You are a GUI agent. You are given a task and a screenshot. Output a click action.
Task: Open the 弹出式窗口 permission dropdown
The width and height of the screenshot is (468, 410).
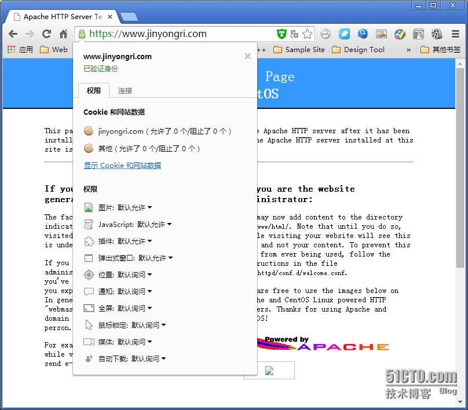pyautogui.click(x=155, y=258)
